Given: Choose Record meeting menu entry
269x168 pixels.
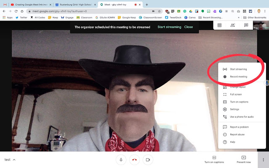Looking at the screenshot, I should point(242,76).
